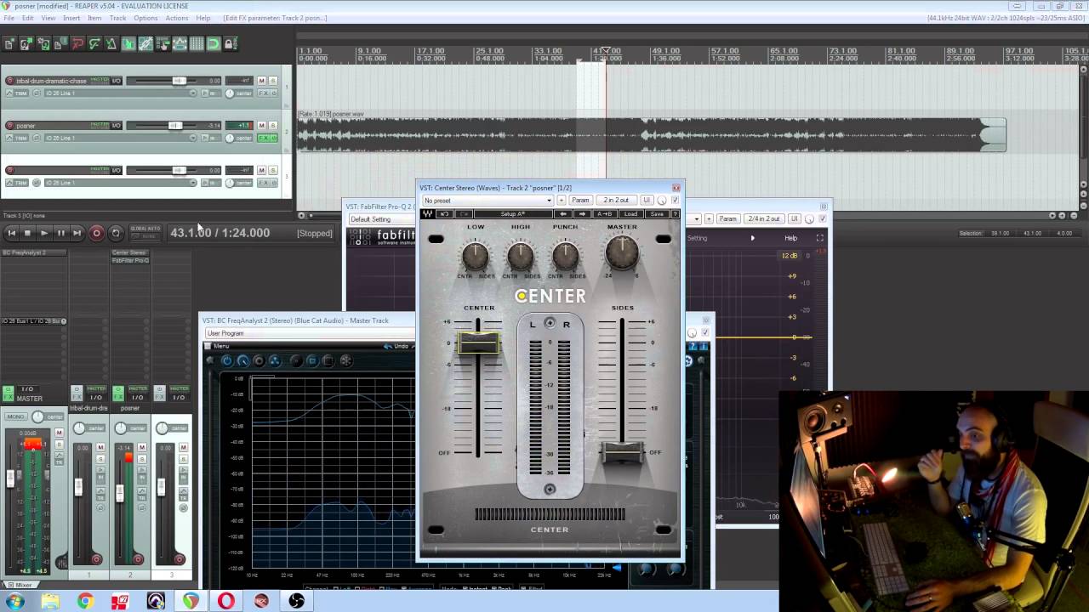Click the Save Project toolbar icon
The height and width of the screenshot is (612, 1089).
coord(43,44)
